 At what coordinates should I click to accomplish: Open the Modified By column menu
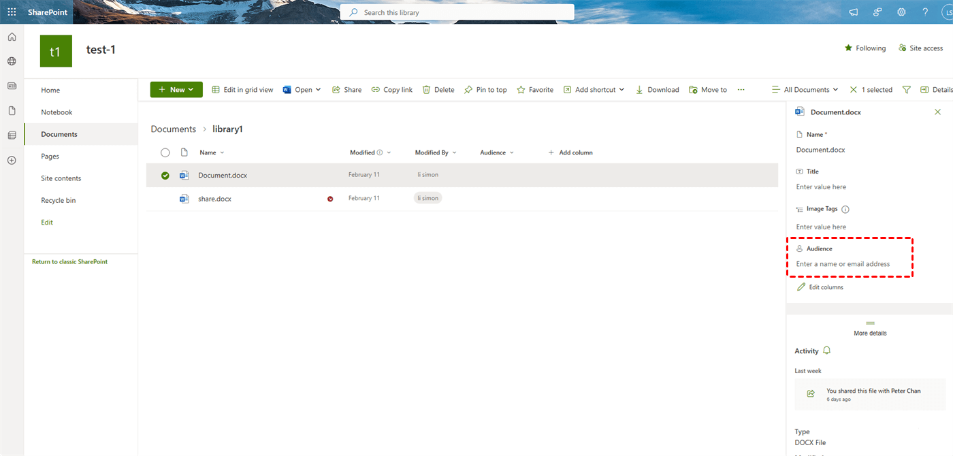pos(436,152)
